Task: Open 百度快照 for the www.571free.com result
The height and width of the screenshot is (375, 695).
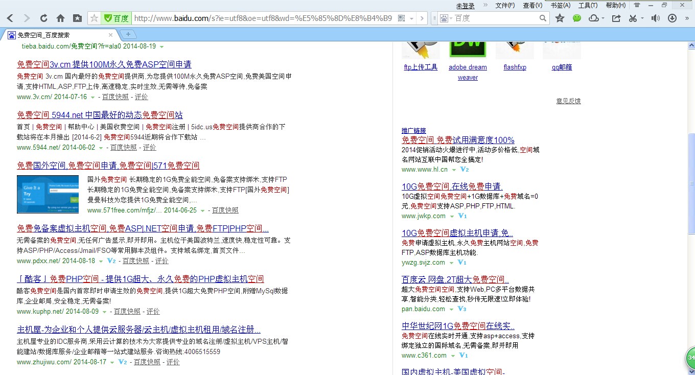Action: coord(225,210)
